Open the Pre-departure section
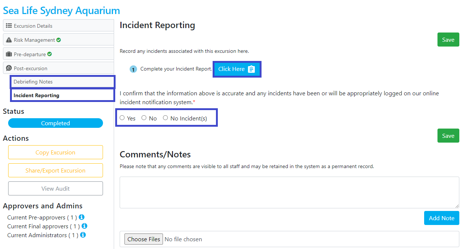 point(58,54)
